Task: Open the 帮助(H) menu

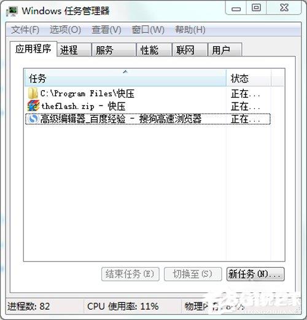Action: point(190,30)
